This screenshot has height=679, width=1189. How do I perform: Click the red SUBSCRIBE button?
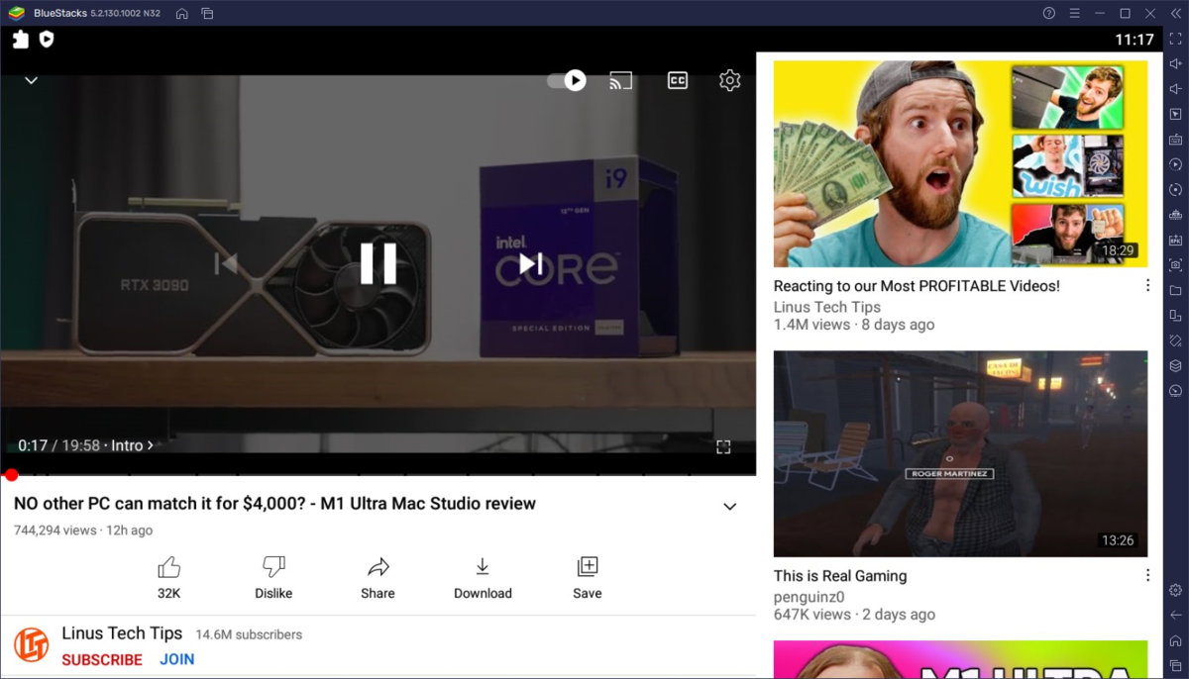click(x=102, y=659)
